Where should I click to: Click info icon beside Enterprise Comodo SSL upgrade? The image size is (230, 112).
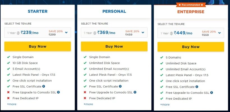pos(211,92)
